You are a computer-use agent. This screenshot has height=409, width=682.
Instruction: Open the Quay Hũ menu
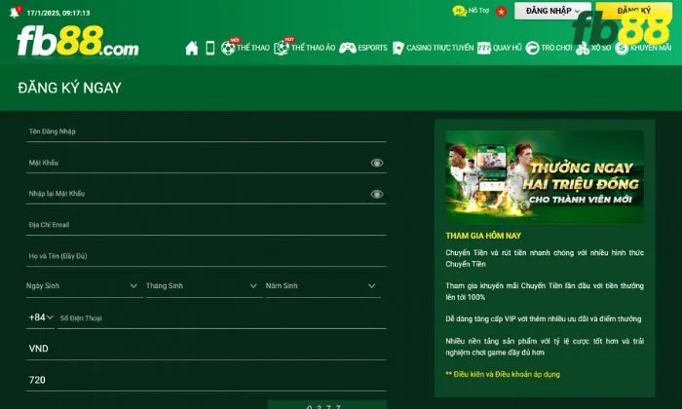click(x=508, y=48)
